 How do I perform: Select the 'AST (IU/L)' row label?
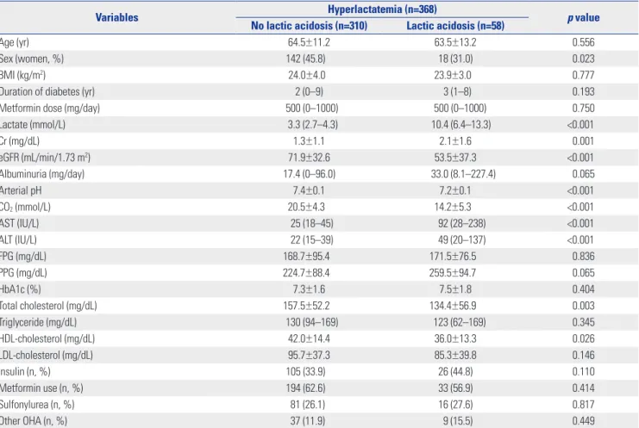coord(19,223)
